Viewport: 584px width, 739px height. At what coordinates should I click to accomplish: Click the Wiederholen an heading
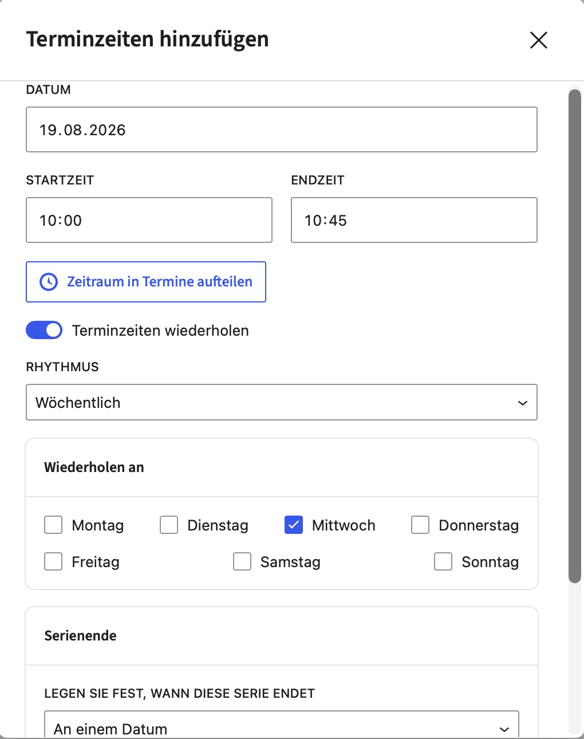click(94, 467)
